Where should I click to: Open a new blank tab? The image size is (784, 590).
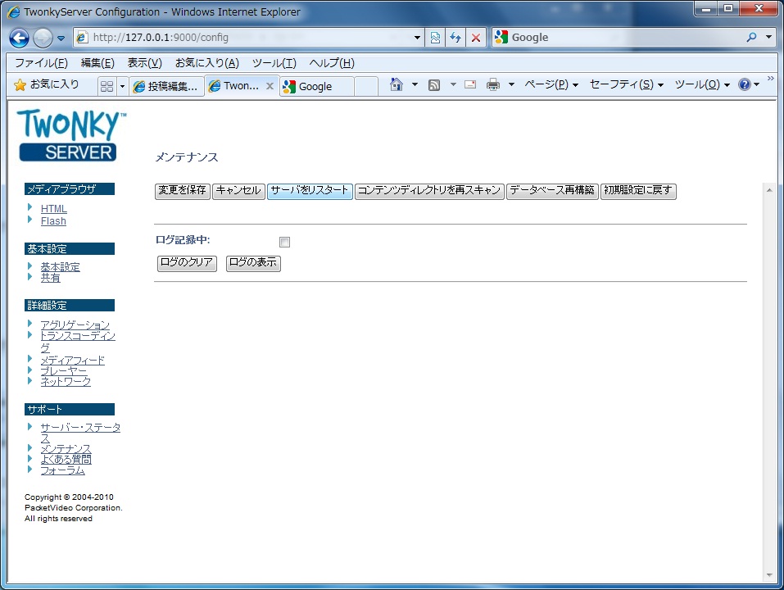point(366,86)
